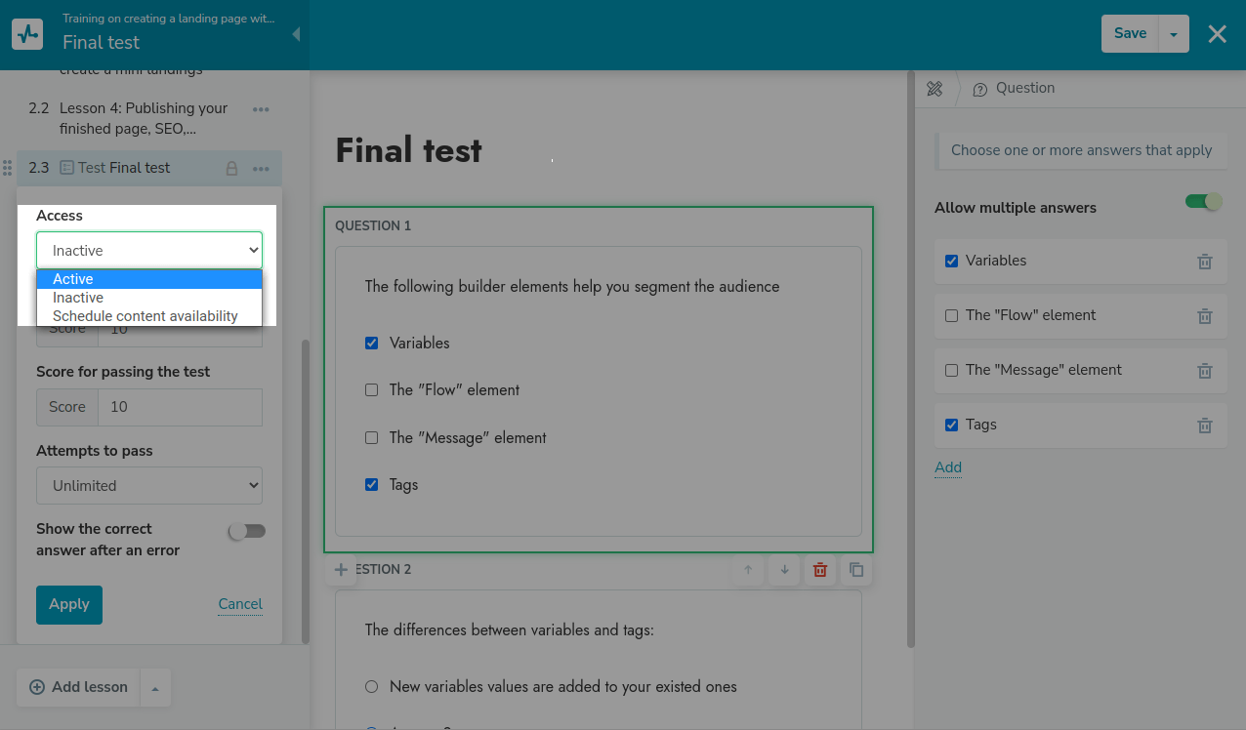Click trash icon next to Tags answer
The height and width of the screenshot is (730, 1246).
[1205, 426]
